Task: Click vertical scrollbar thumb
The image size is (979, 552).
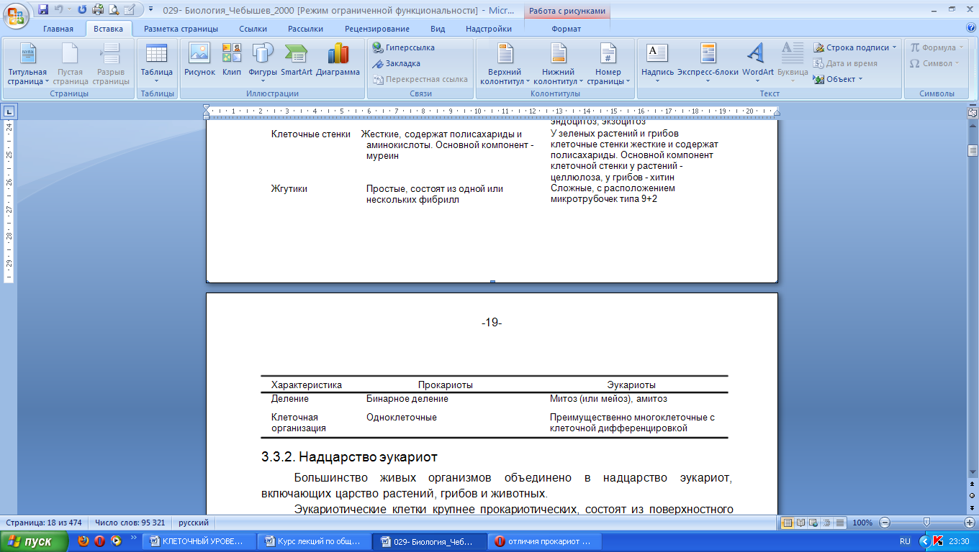Action: click(x=973, y=150)
